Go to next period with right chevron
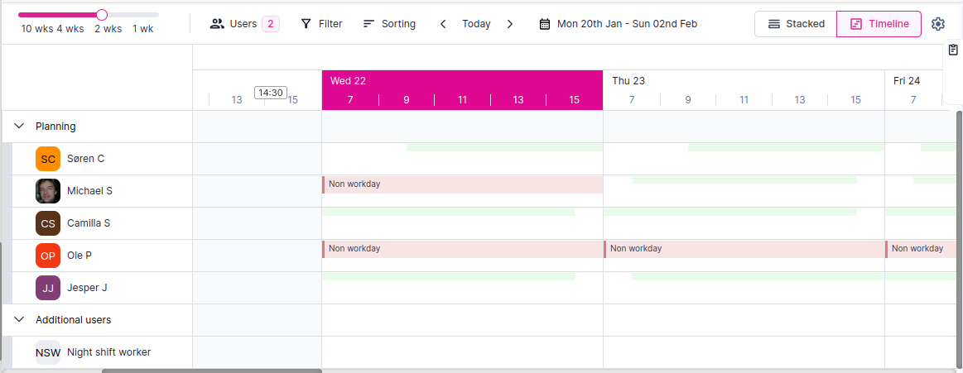Viewport: 963px width, 373px height. [x=510, y=24]
